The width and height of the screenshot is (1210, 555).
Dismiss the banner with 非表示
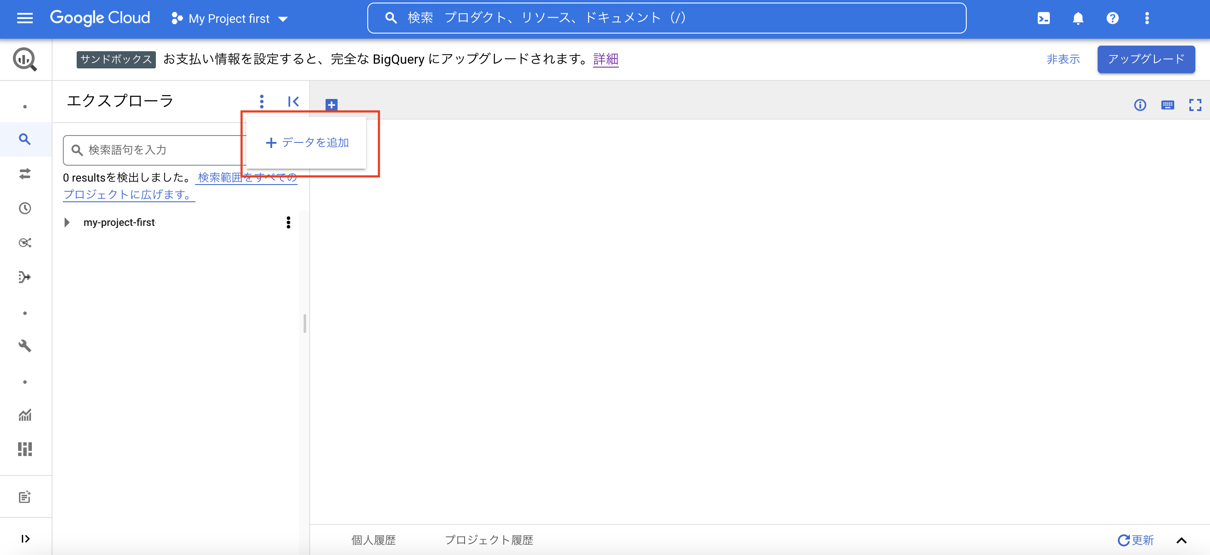coord(1063,59)
